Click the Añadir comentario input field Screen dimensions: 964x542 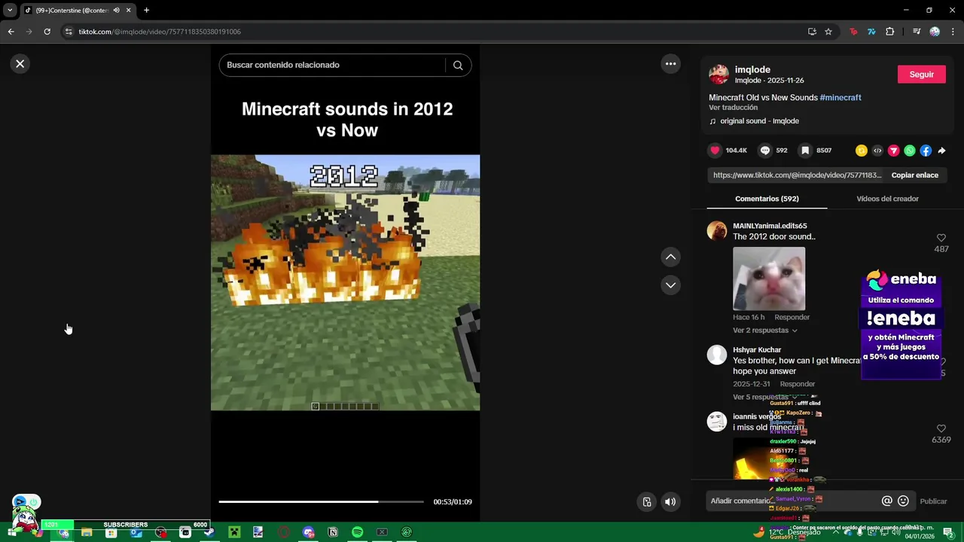point(791,501)
